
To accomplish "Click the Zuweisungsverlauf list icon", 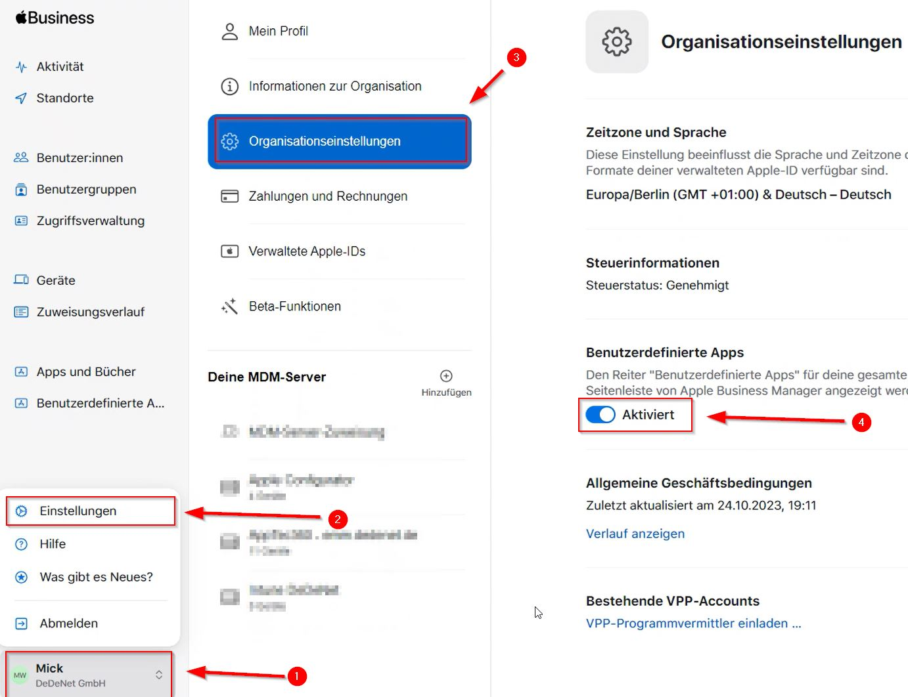I will pos(21,312).
